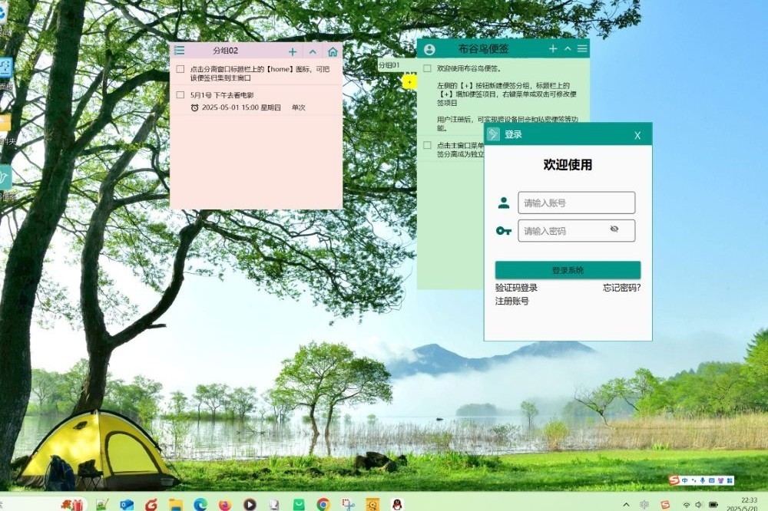Toggle password visibility eye icon
The width and height of the screenshot is (768, 511).
[x=614, y=229]
